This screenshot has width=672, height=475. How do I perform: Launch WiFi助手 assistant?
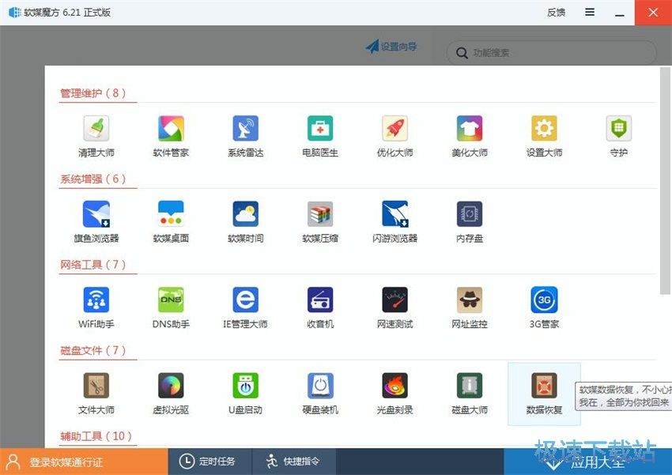pyautogui.click(x=96, y=307)
